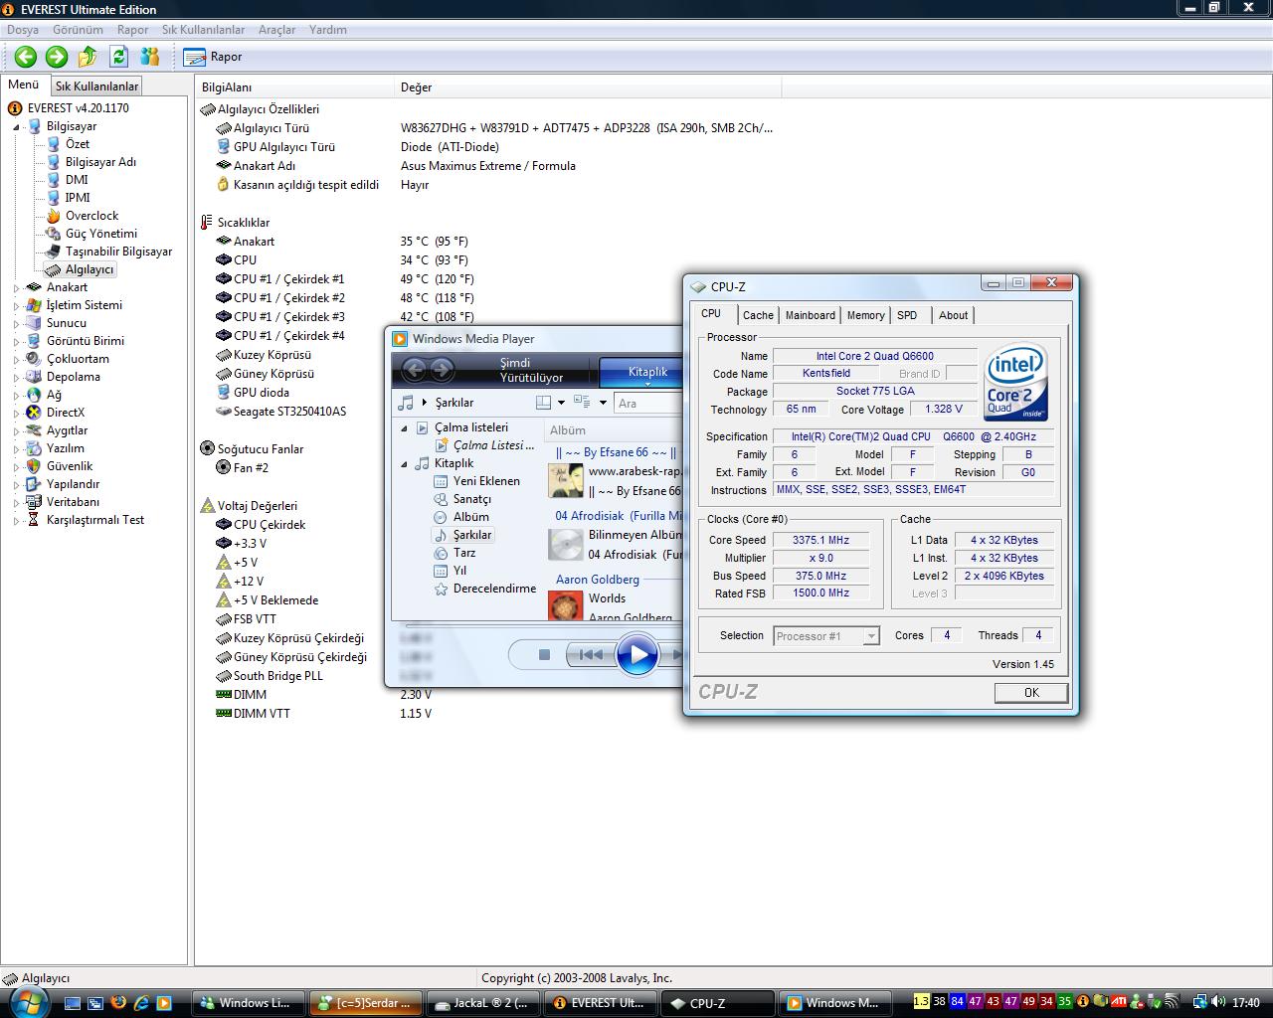
Task: Switch to the JackaL taskbar button
Action: click(x=484, y=1003)
